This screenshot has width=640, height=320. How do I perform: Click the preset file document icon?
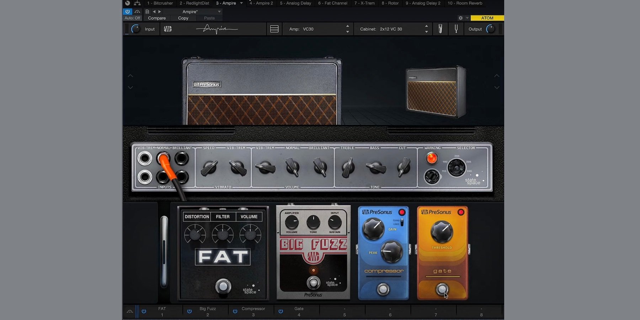[147, 12]
